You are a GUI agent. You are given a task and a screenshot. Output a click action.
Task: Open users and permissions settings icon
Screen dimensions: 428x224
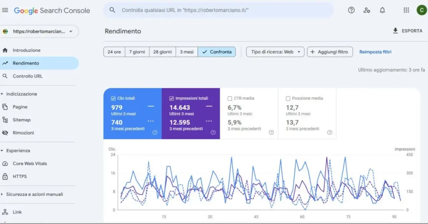pyautogui.click(x=367, y=10)
